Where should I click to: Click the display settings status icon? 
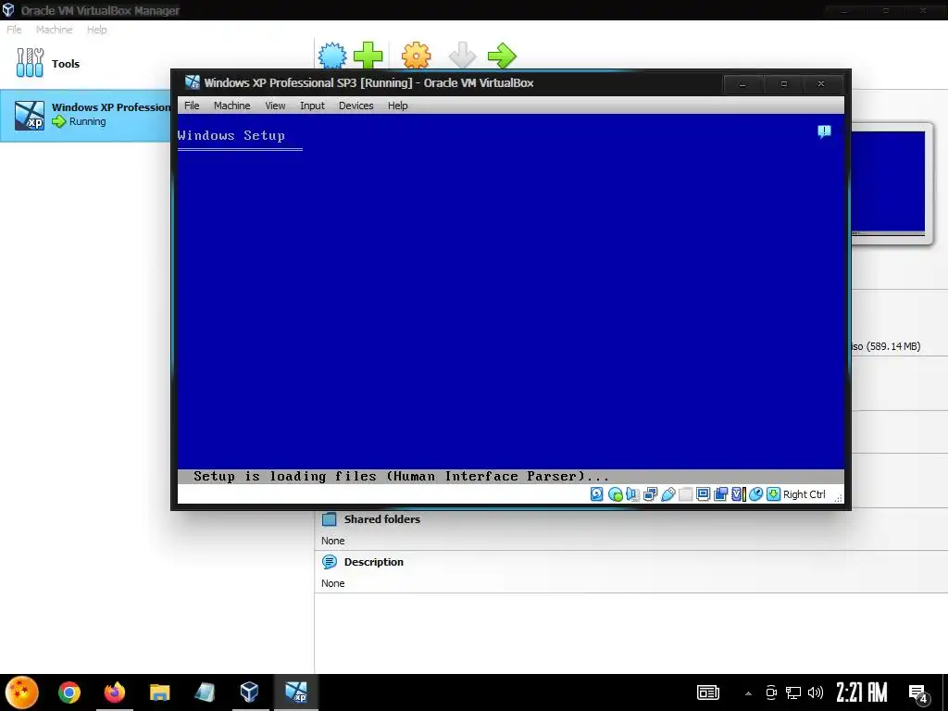coord(703,494)
